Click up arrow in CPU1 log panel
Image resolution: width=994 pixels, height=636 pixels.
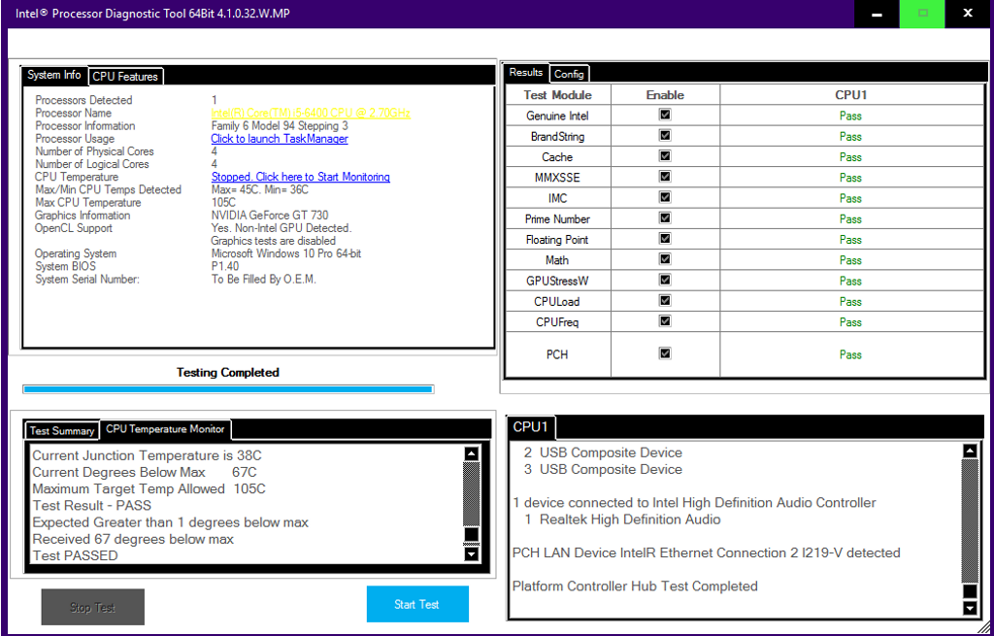coord(969,451)
